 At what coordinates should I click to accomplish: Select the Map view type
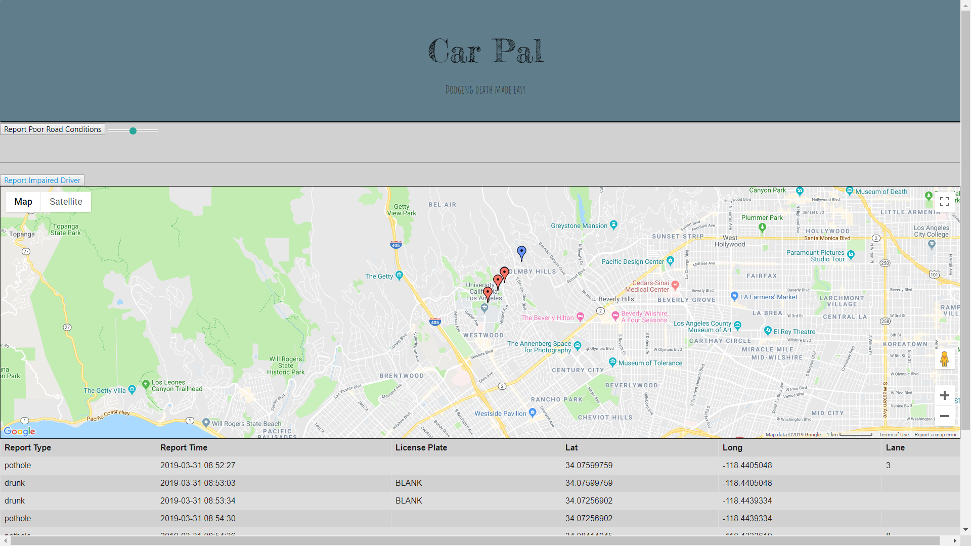[23, 202]
